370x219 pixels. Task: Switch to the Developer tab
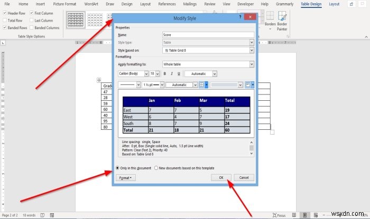click(x=245, y=4)
